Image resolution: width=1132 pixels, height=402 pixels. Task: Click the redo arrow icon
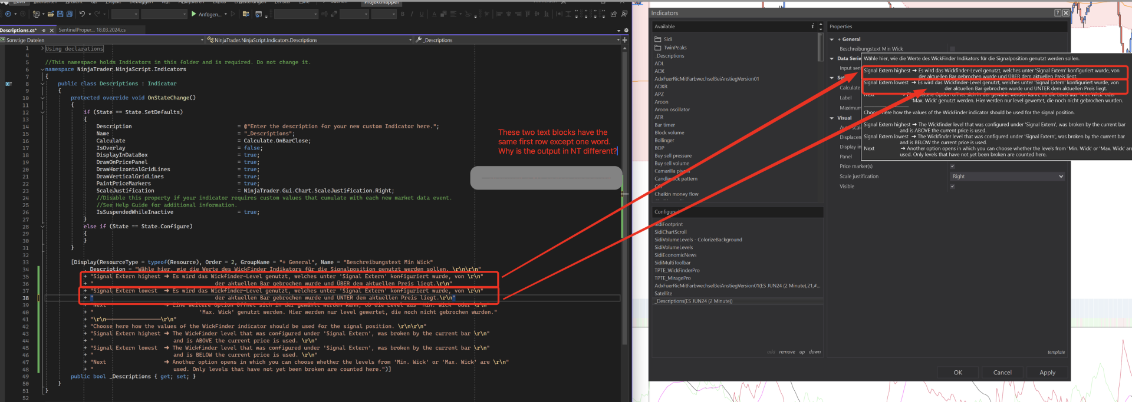click(97, 14)
